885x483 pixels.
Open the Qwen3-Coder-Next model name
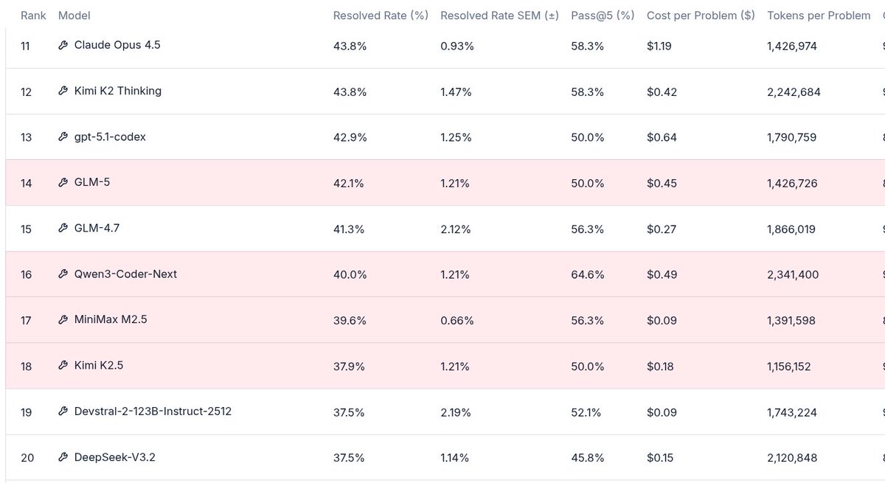click(125, 274)
